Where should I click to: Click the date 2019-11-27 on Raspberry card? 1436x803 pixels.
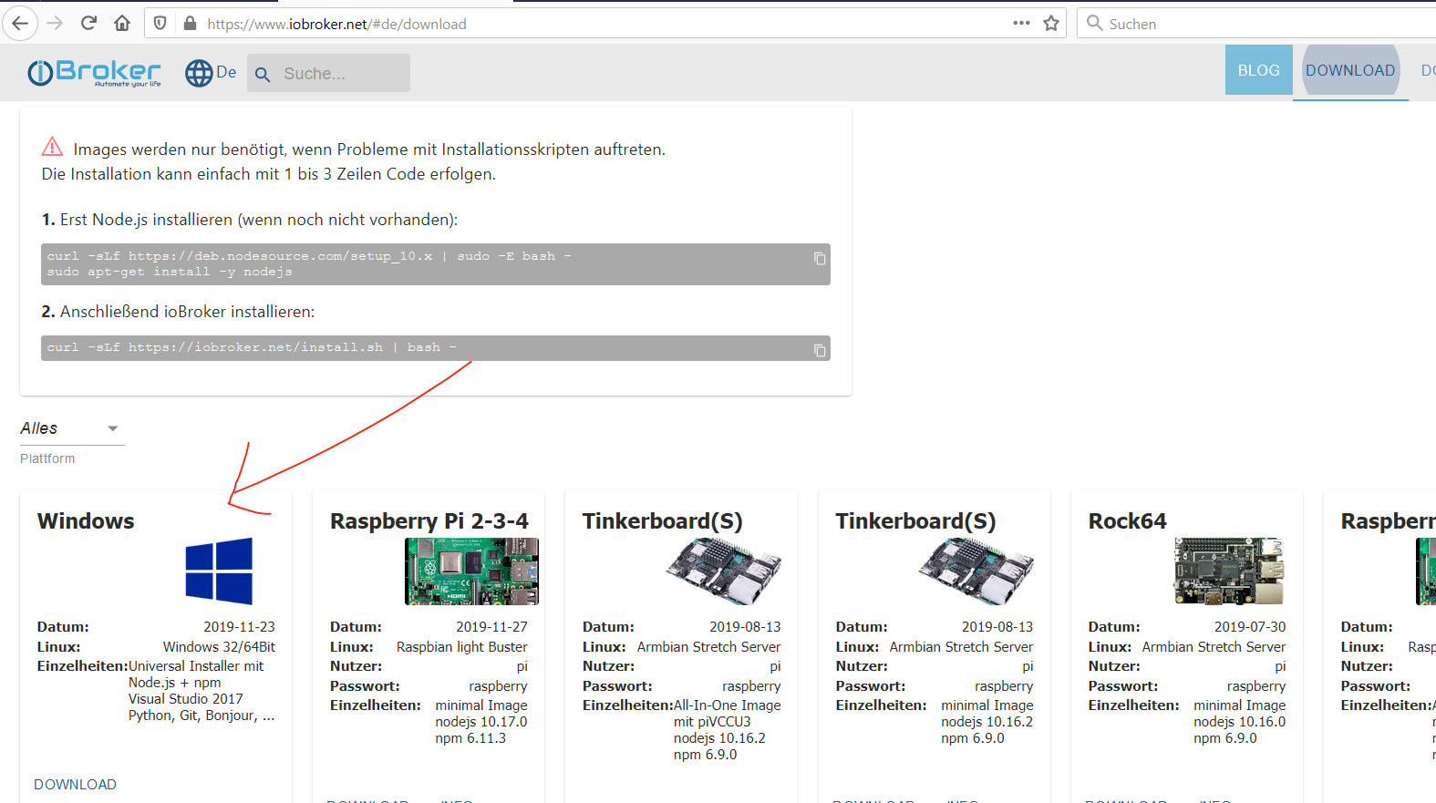tap(491, 627)
